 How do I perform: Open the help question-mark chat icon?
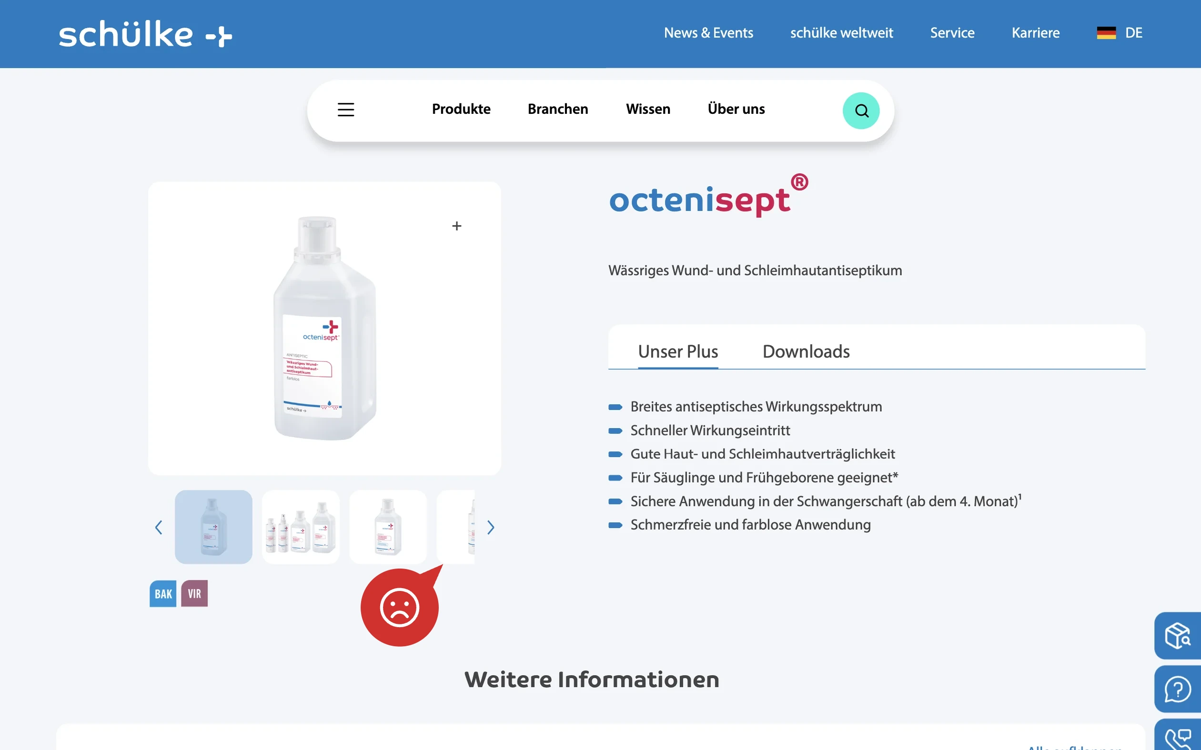point(1178,689)
